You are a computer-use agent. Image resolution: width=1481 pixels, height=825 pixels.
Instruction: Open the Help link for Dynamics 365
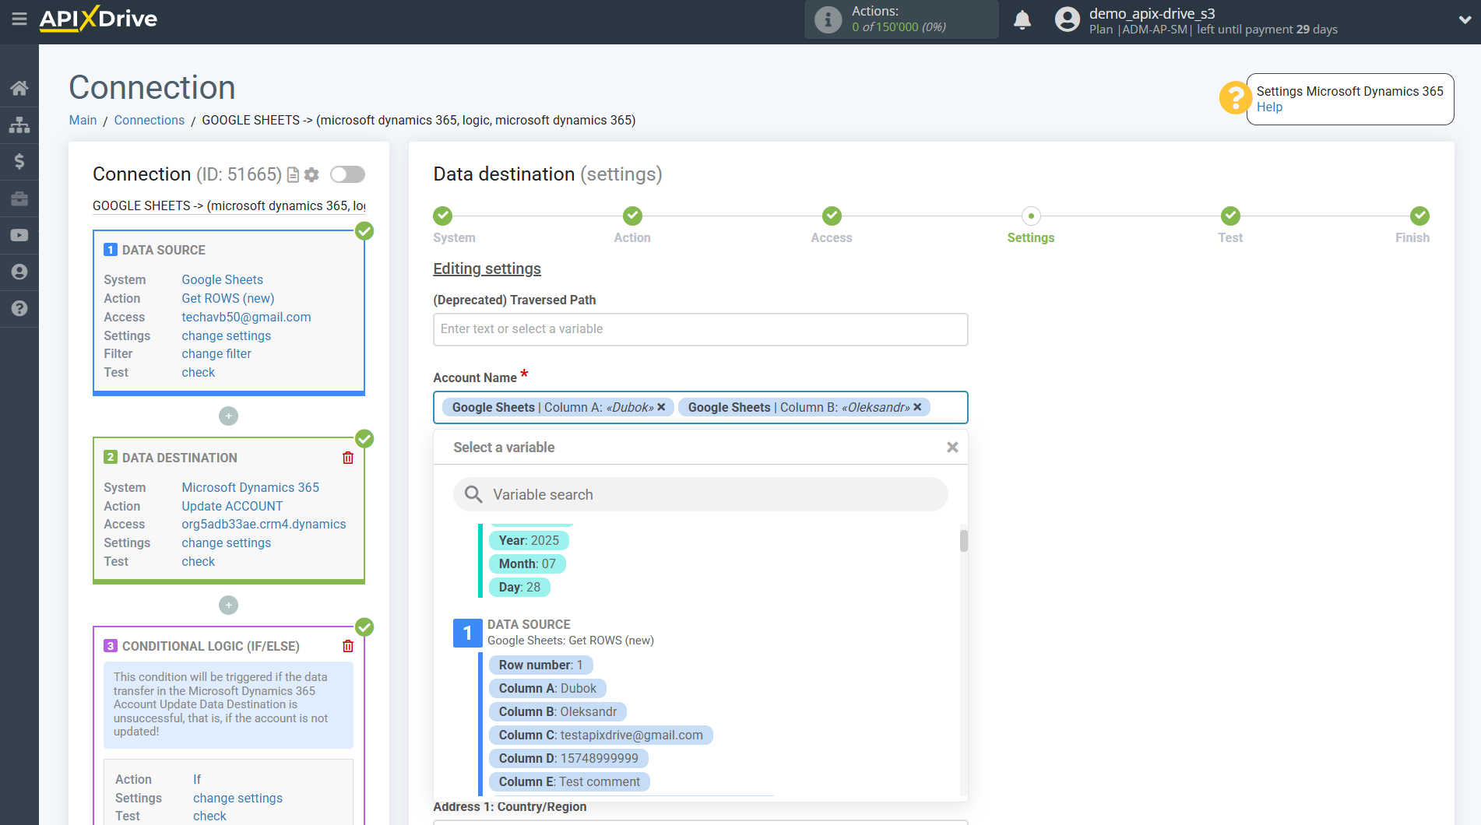(1269, 107)
